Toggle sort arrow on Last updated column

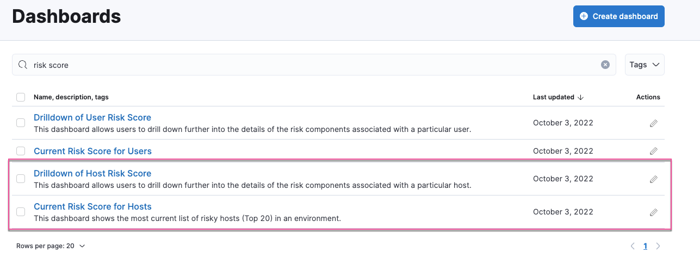pos(580,97)
